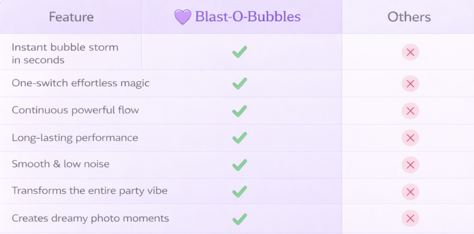
Task: Click the purple heart icon beside Blast-O-Bubbles
Action: (183, 17)
